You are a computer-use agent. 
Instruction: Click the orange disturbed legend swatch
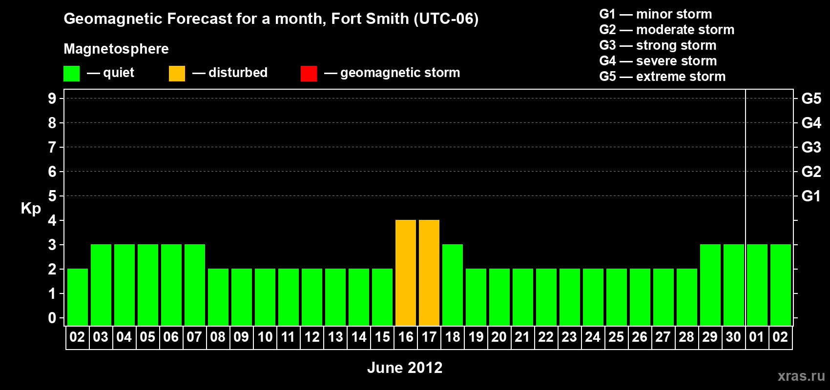pos(177,74)
